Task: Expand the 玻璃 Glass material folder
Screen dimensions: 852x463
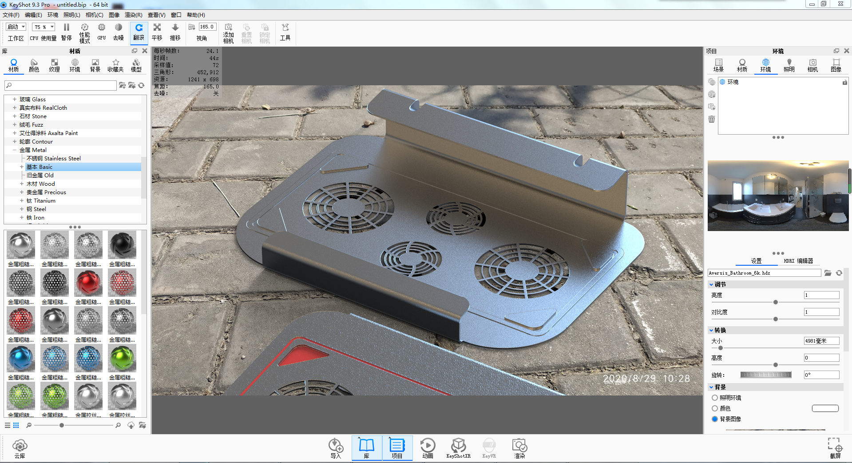Action: click(x=15, y=99)
